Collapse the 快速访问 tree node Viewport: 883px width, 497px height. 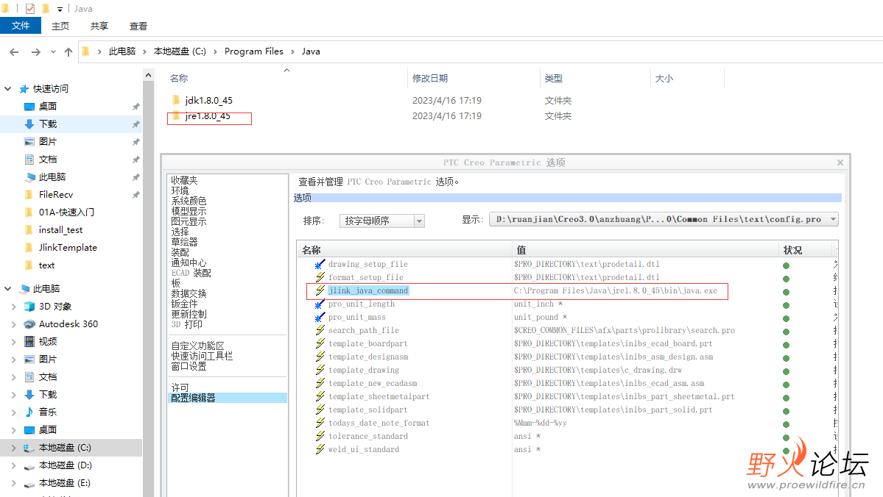tap(8, 88)
